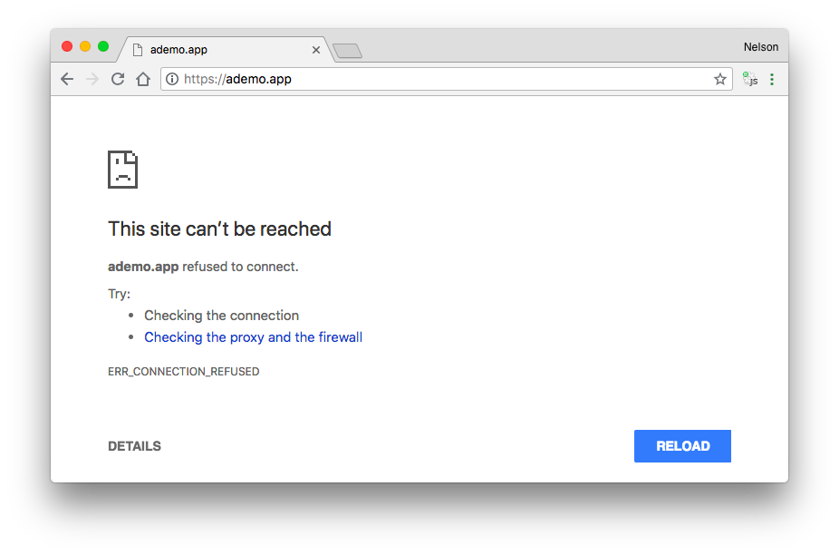Toggle the bookmark star for this page

click(720, 79)
